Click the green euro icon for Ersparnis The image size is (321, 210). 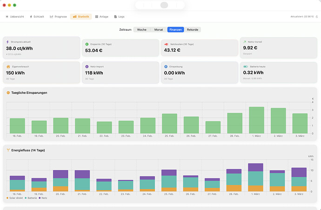pyautogui.click(x=87, y=44)
